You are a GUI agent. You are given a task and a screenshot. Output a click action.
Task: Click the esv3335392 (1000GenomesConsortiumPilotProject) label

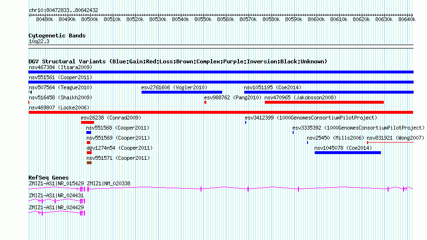tap(358, 128)
